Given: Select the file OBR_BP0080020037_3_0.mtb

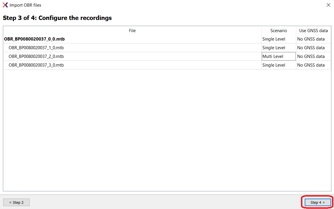Looking at the screenshot, I should coord(36,65).
